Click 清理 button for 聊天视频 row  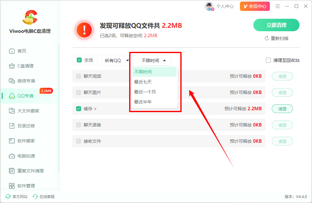[282, 76]
